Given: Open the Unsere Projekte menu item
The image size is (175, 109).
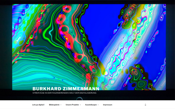Looking at the screenshot, I should 72,105.
